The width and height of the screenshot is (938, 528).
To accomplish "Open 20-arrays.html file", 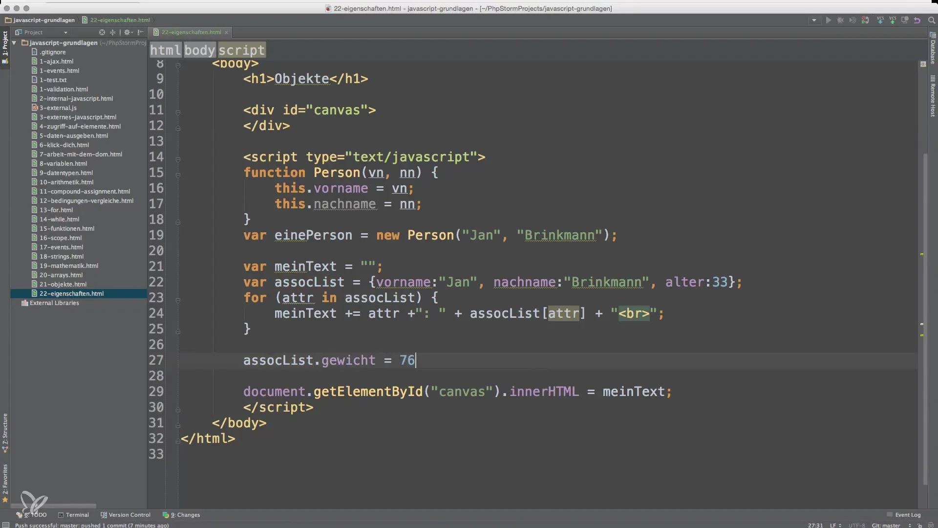I will click(x=57, y=275).
